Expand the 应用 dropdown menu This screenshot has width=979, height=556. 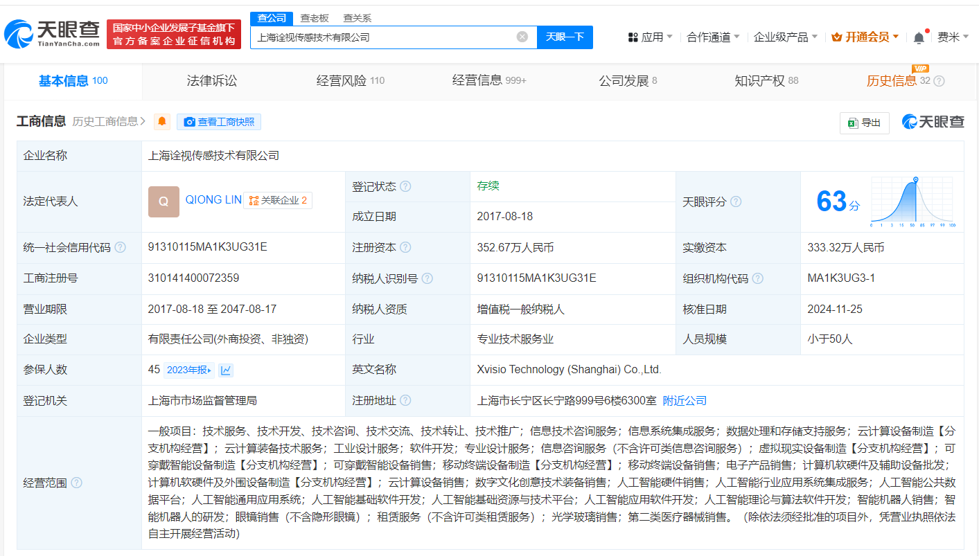650,37
